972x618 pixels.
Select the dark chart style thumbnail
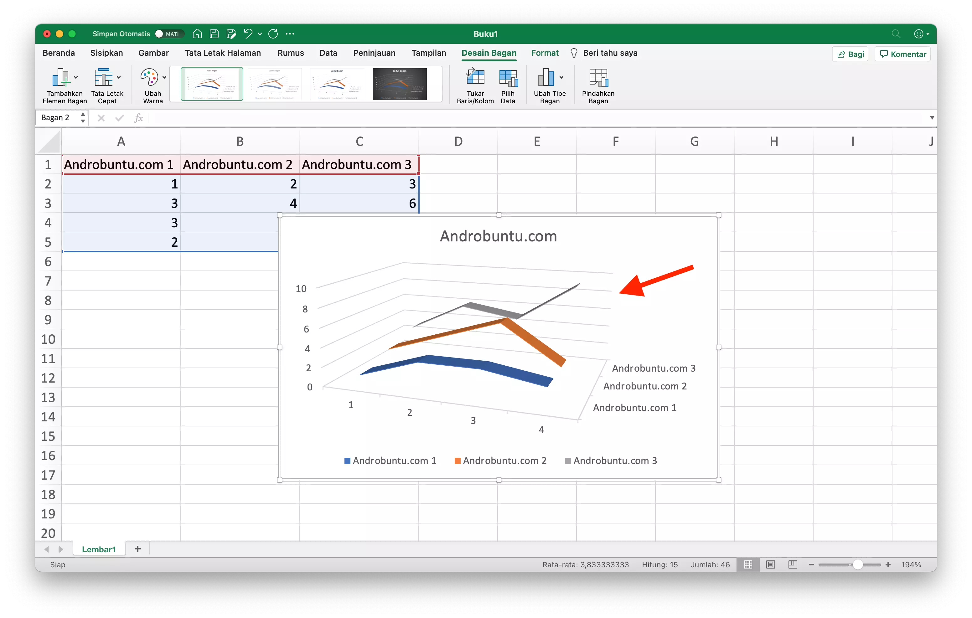click(x=399, y=84)
